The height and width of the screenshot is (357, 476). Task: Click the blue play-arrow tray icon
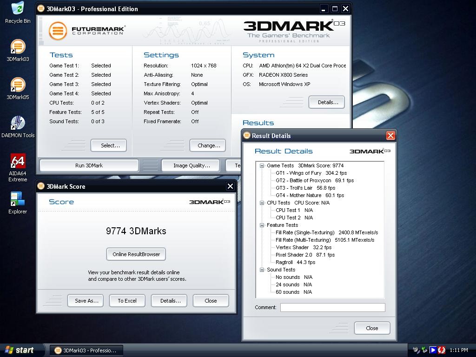pos(433,350)
